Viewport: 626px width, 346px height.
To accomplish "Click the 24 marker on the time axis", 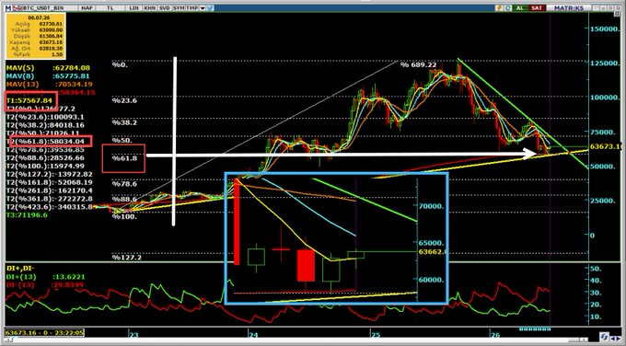I will coord(253,334).
